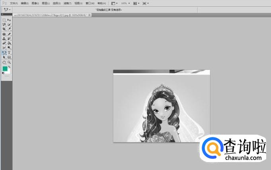
Task: Select the Smudge tool
Action: [x=4, y=48]
